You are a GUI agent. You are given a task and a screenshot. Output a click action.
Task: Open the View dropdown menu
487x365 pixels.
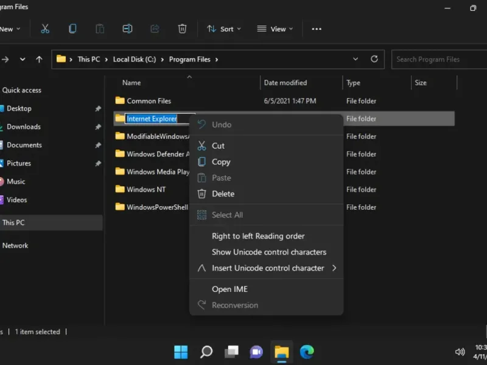click(275, 29)
